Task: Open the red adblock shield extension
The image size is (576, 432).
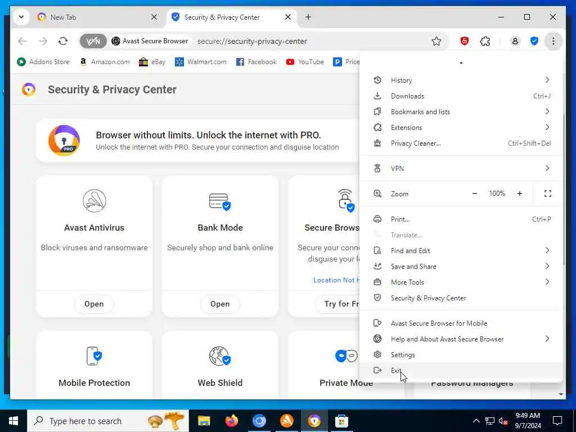Action: (464, 41)
